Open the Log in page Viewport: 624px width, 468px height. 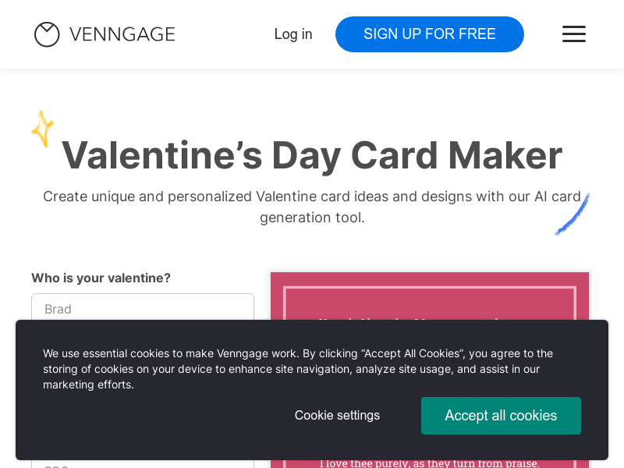coord(293,34)
